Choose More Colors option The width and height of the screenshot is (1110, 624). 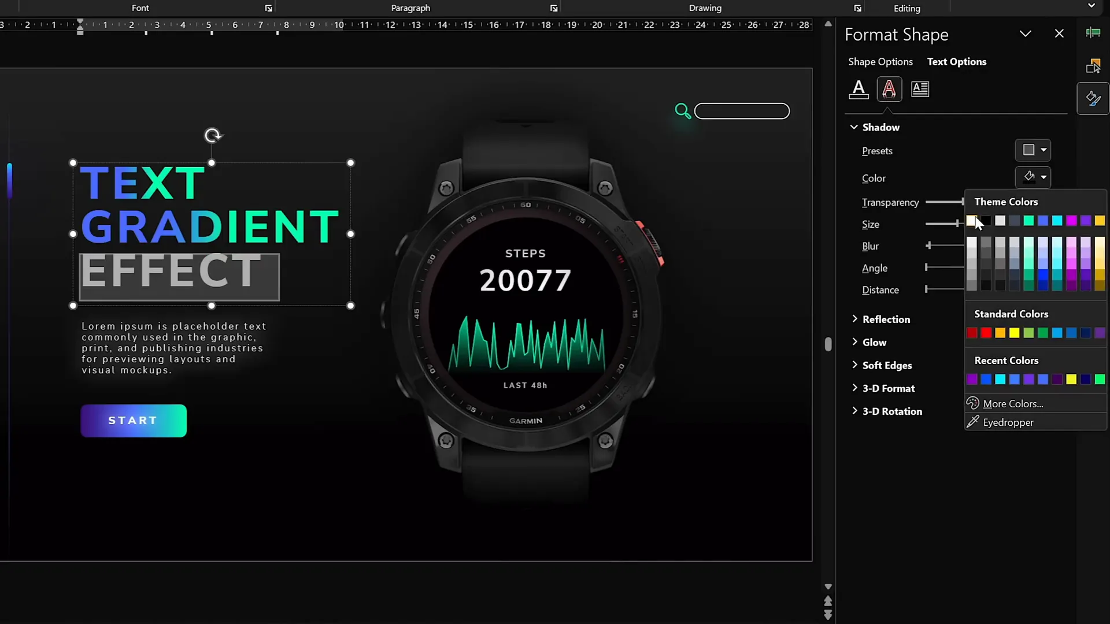1013,404
